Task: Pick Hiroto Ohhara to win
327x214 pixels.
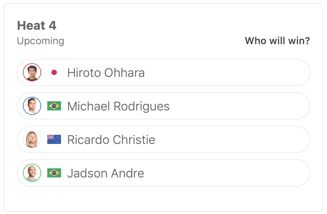Action: 229,72
